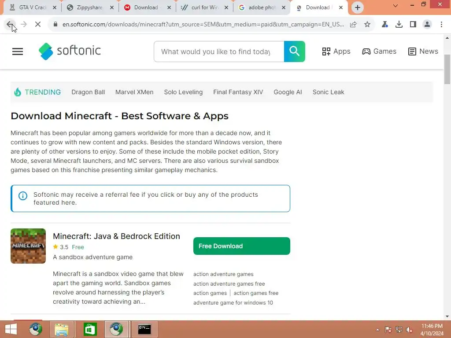Click scrollbar down arrow
The image size is (451, 338).
coord(447,316)
